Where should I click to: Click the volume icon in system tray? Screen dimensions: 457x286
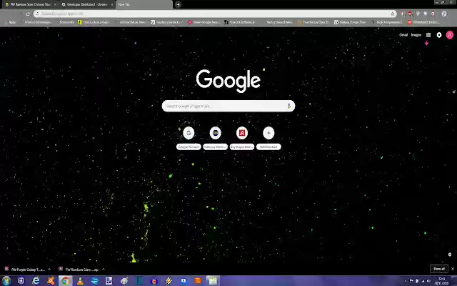click(x=429, y=281)
